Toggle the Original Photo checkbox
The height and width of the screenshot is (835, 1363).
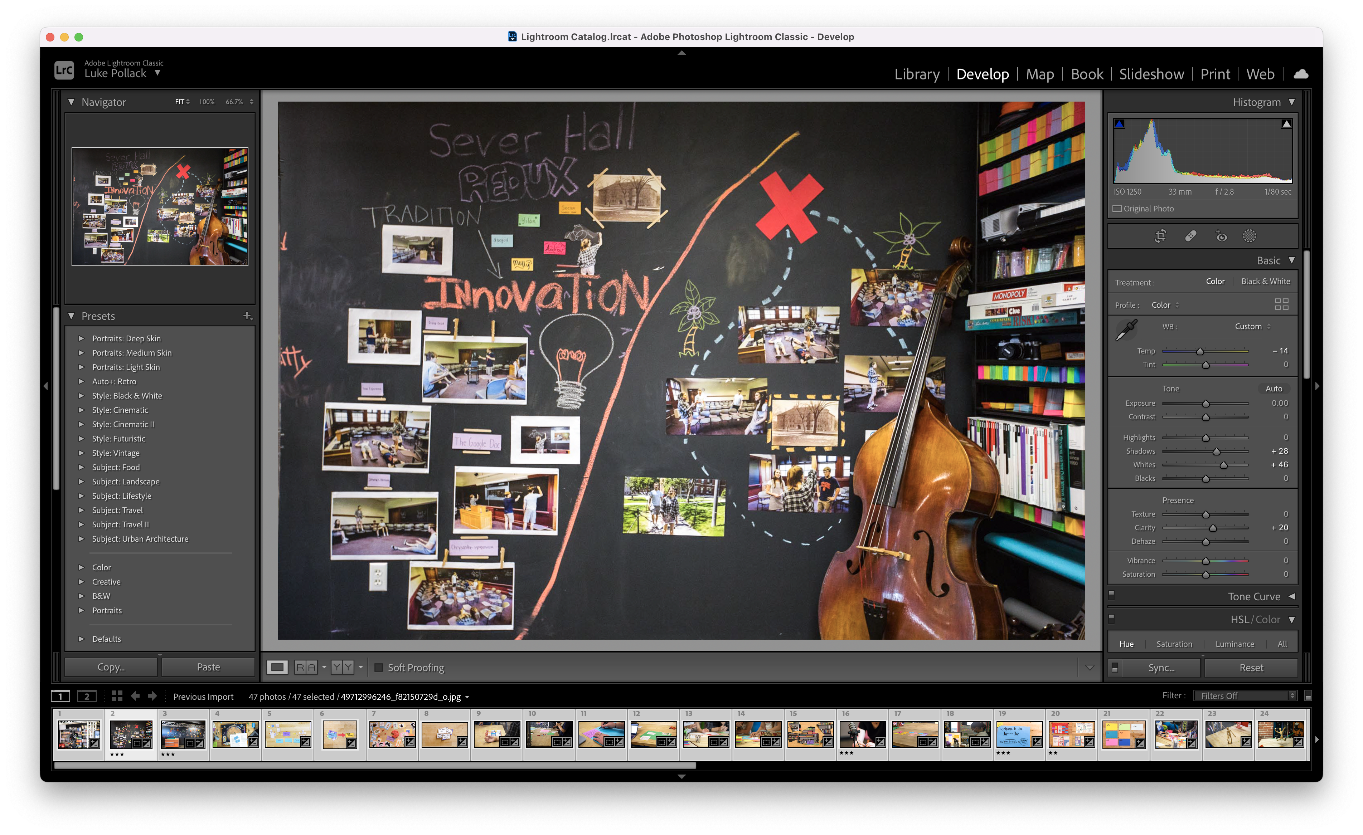pos(1117,209)
